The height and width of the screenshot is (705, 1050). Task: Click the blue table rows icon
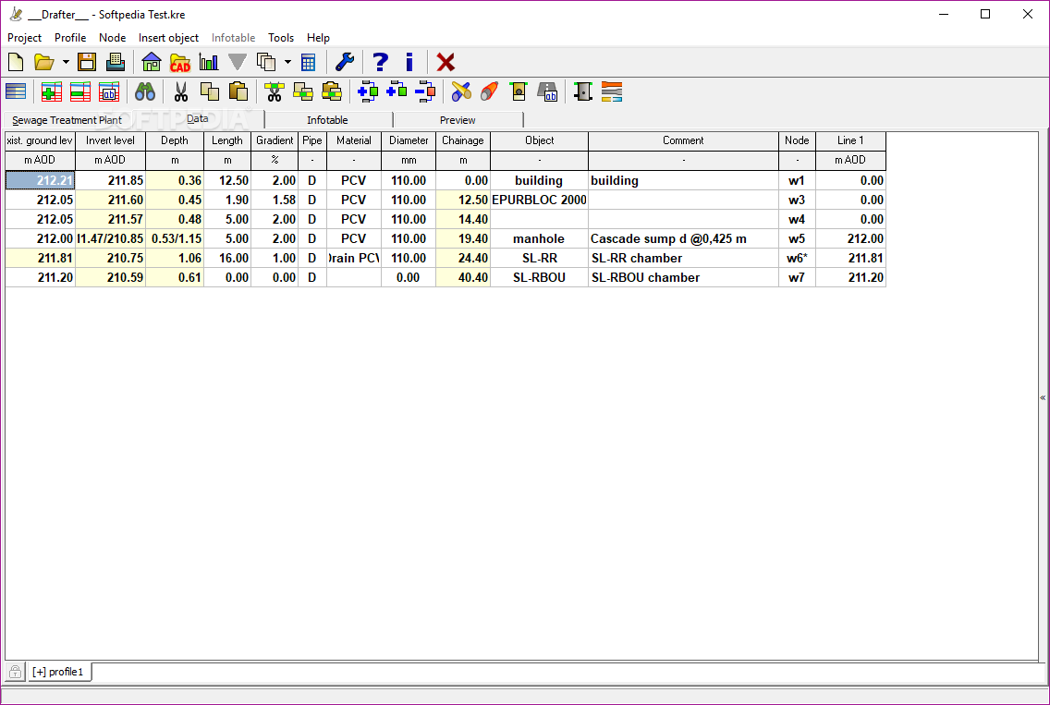(16, 91)
